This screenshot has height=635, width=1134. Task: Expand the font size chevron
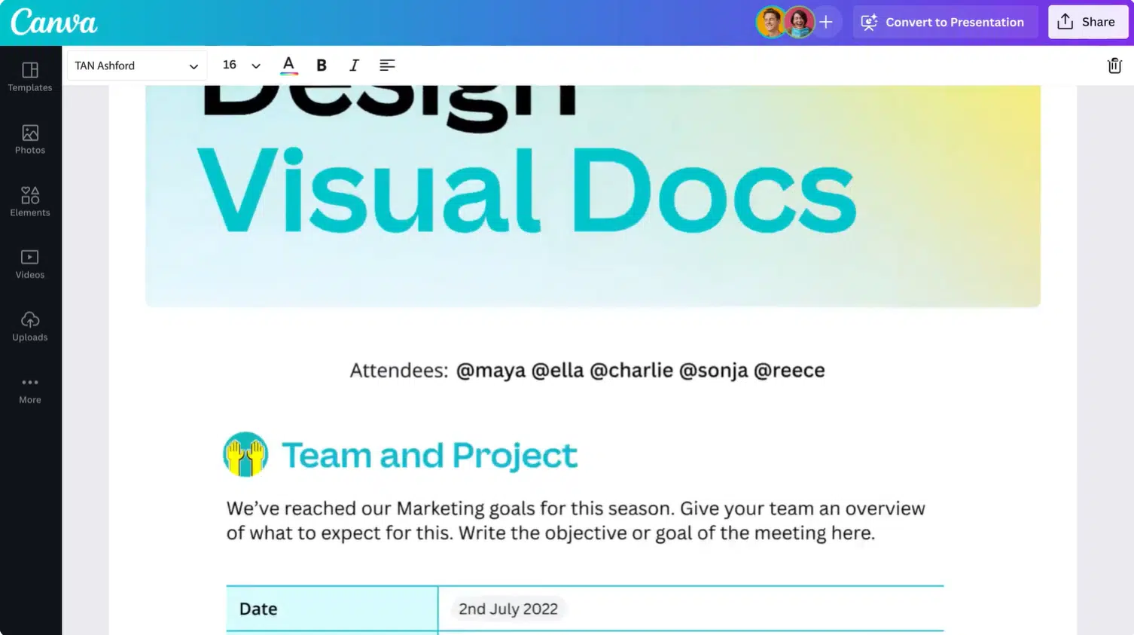256,66
